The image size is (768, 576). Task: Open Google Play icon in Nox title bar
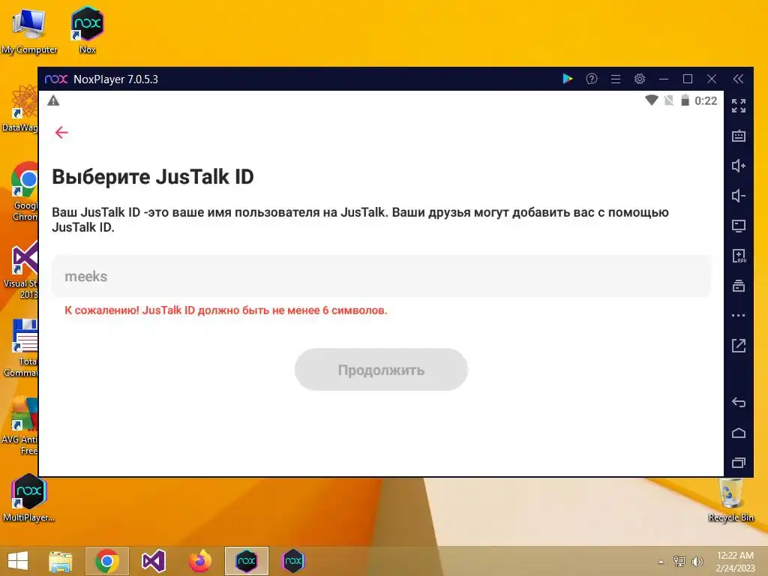568,79
